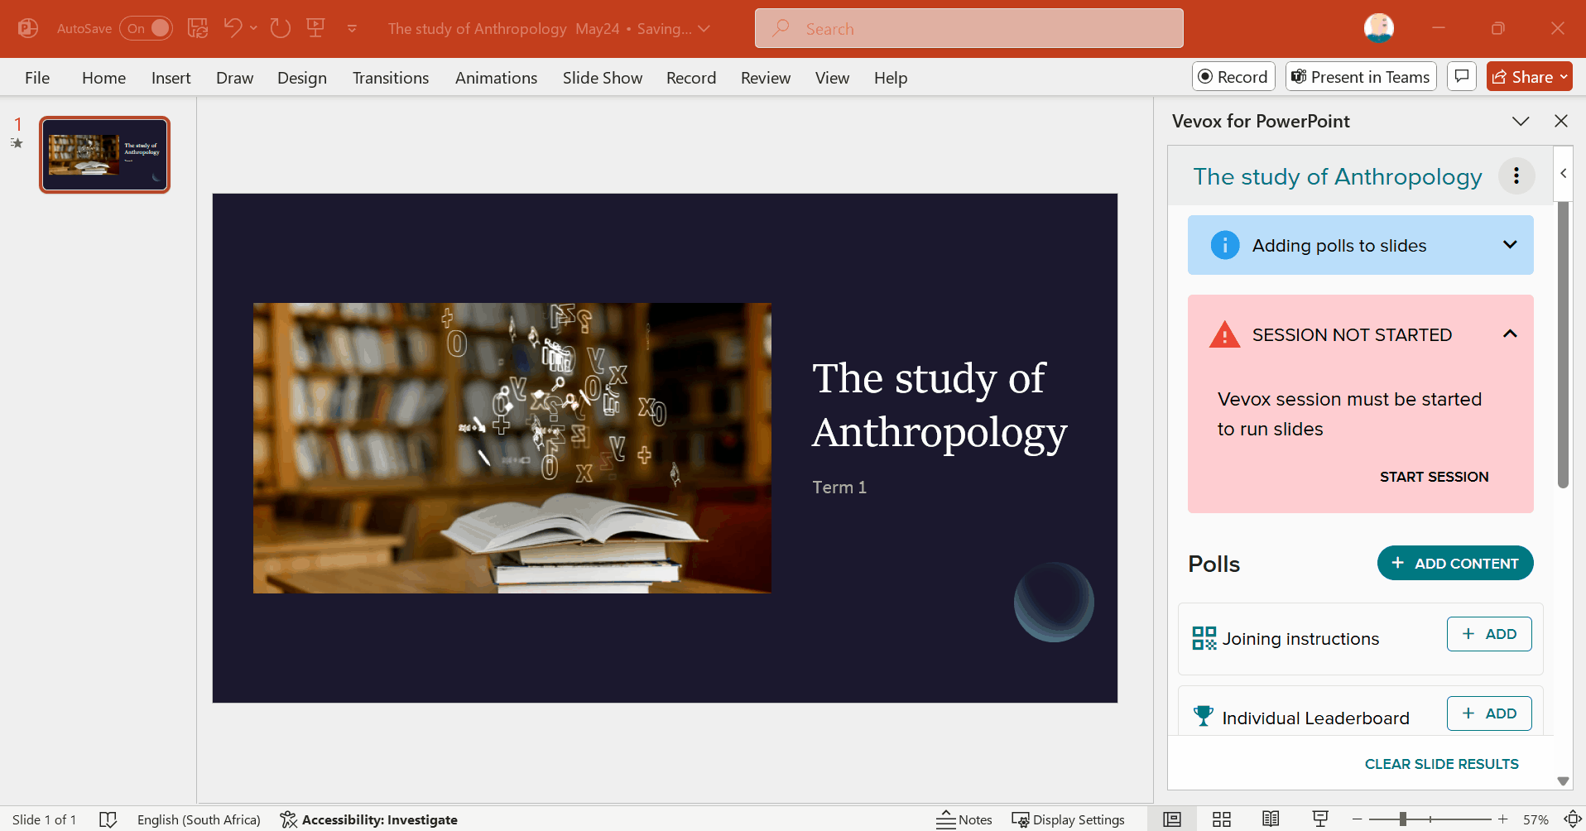The image size is (1586, 831).
Task: Click the spell check book icon
Action: 108,819
